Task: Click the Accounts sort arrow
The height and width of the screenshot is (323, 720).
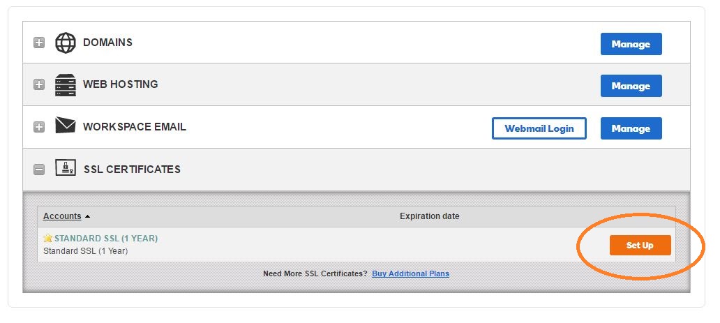Action: pos(88,216)
